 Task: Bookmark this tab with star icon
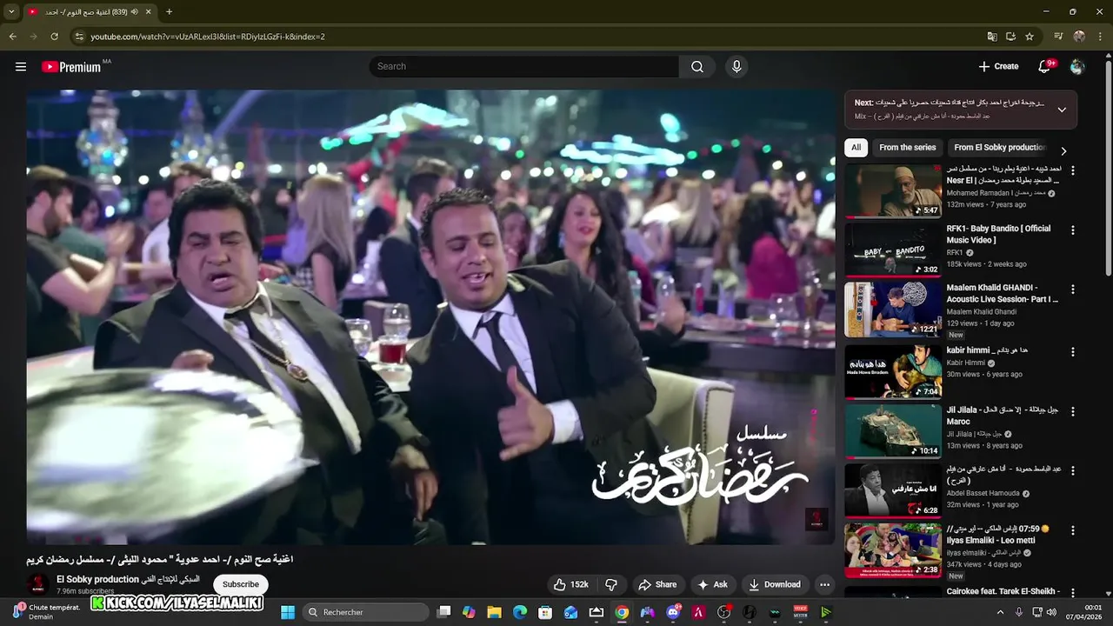tap(1030, 37)
